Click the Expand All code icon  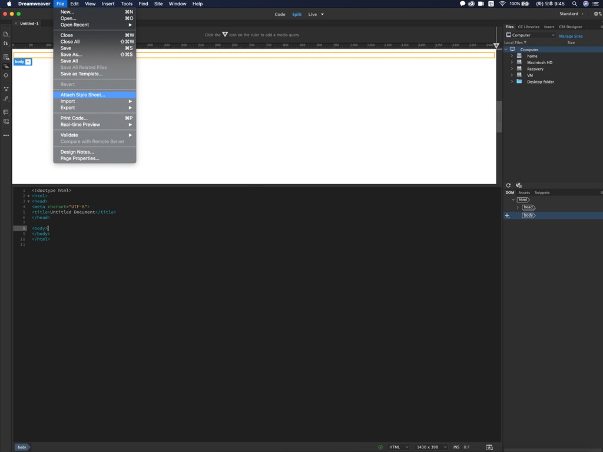pos(6,89)
